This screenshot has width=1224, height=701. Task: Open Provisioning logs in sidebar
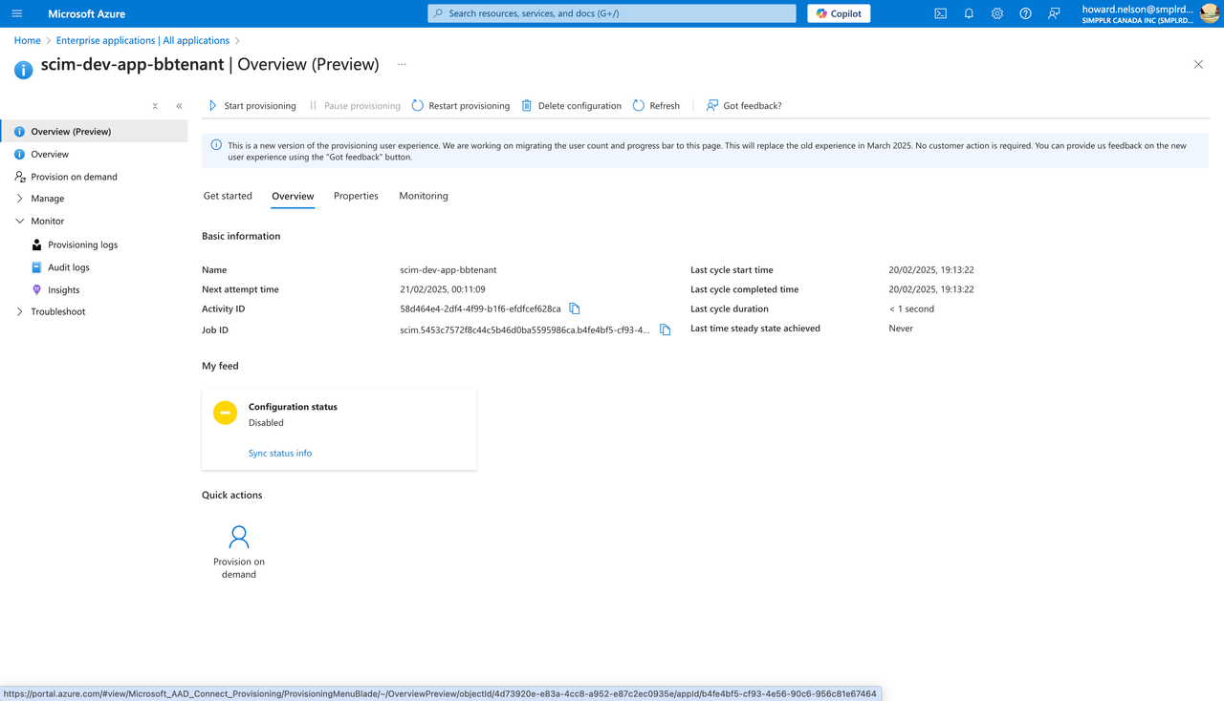pos(82,244)
